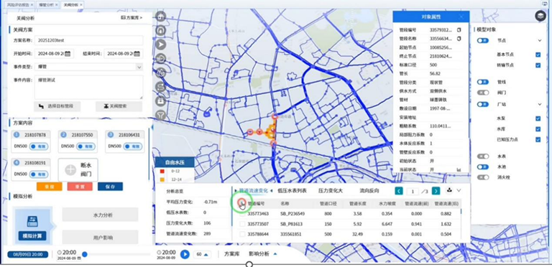Click the 水力分析 button
The height and width of the screenshot is (267, 552).
coord(101,215)
